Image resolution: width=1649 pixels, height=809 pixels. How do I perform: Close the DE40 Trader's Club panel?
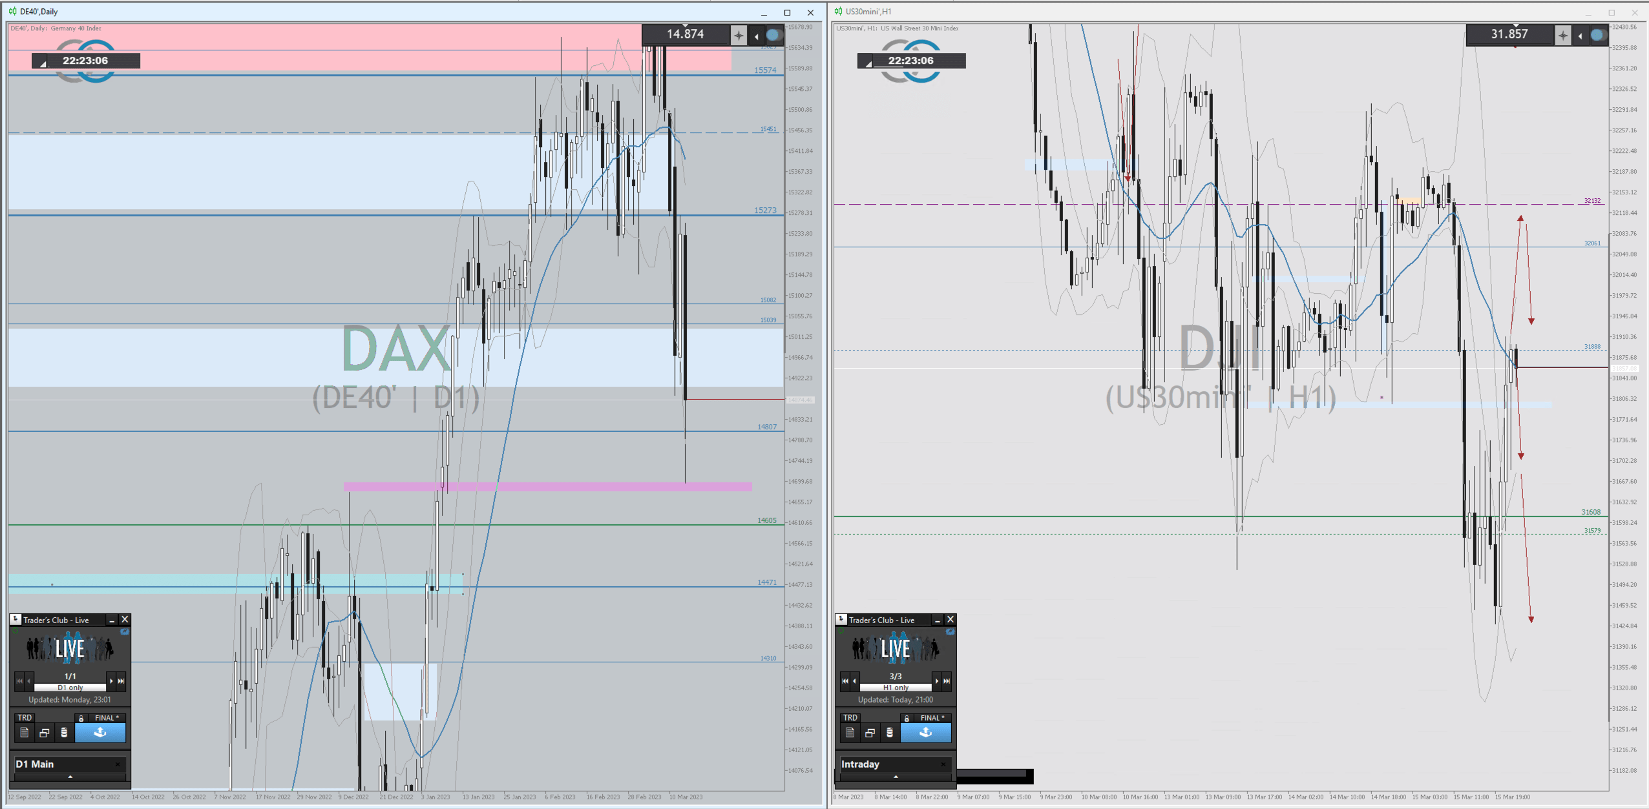tap(125, 620)
